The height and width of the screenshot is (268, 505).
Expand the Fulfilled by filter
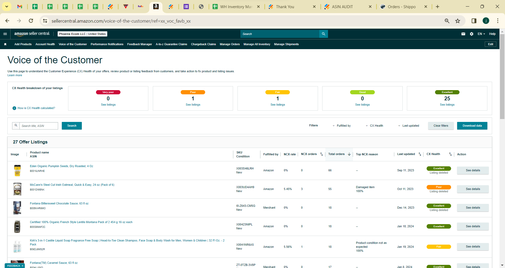pyautogui.click(x=342, y=126)
